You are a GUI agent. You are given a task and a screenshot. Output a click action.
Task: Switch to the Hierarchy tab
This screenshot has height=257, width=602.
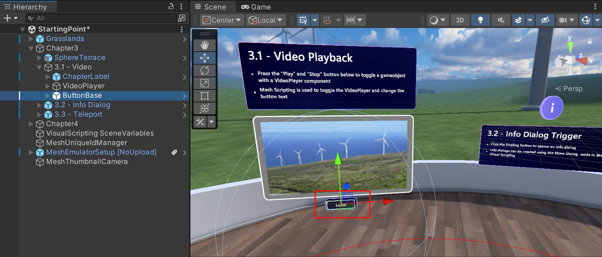pos(28,7)
